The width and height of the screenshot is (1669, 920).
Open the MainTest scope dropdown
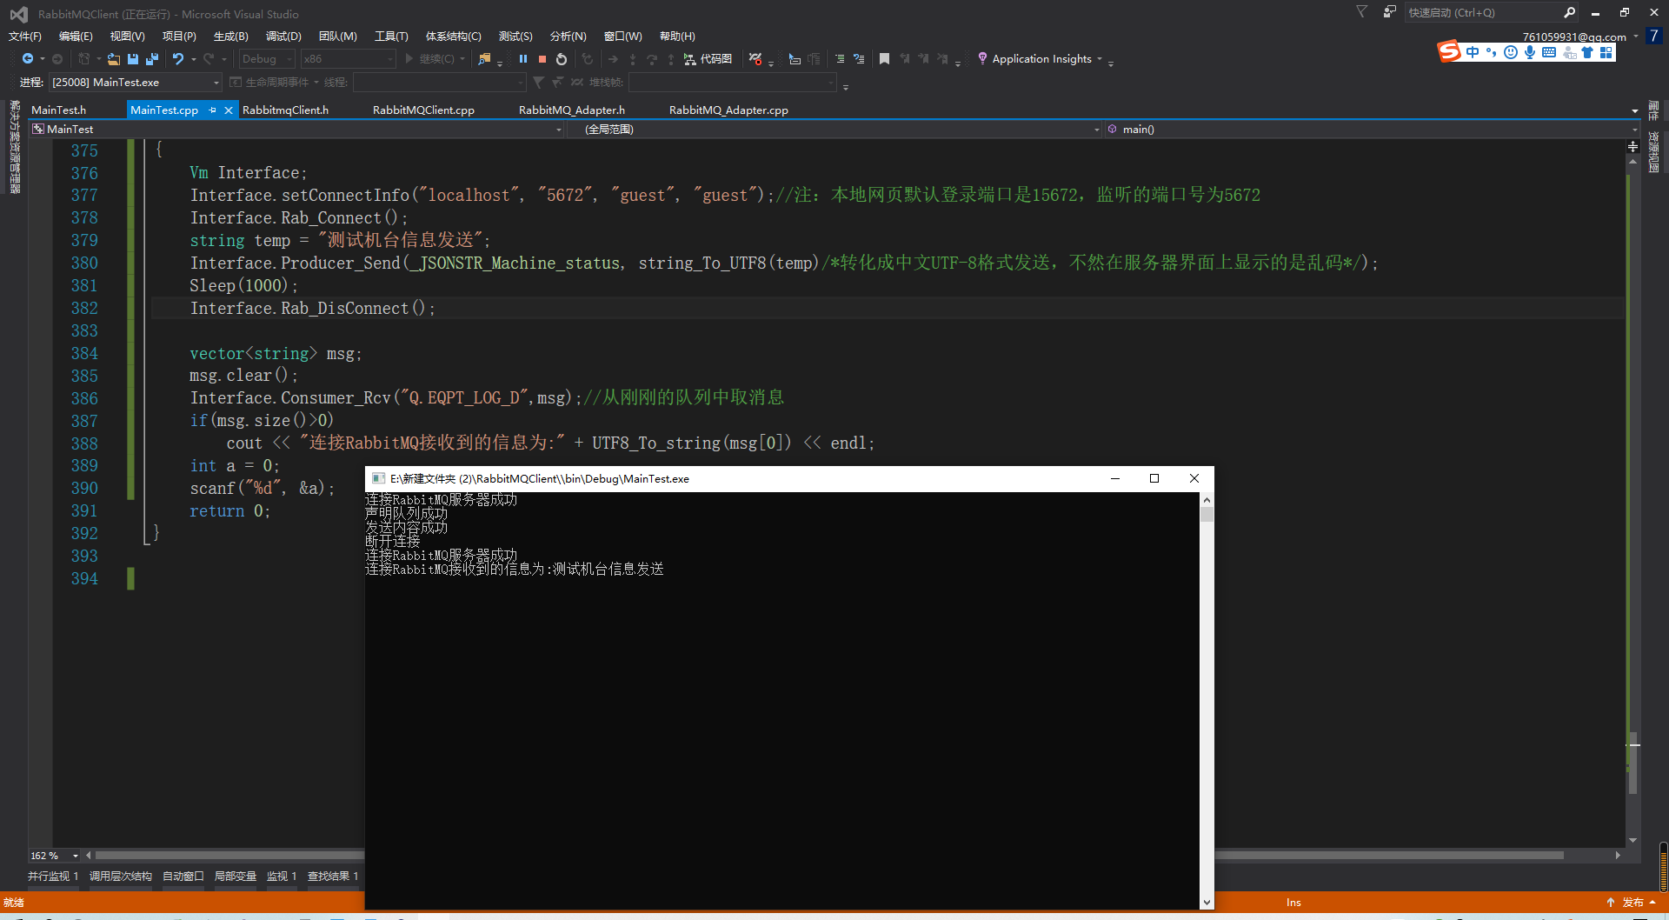pos(296,130)
